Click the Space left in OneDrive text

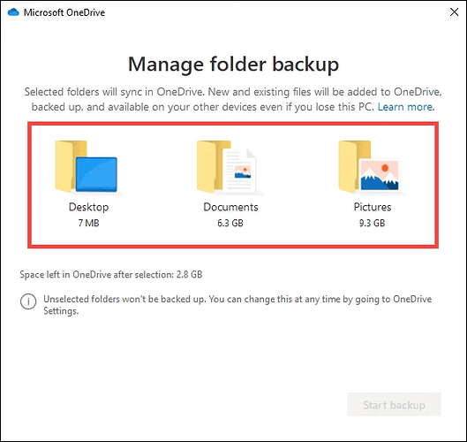pyautogui.click(x=111, y=274)
